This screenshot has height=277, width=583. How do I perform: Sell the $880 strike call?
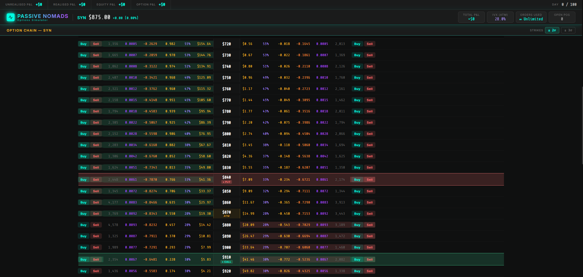[96, 225]
